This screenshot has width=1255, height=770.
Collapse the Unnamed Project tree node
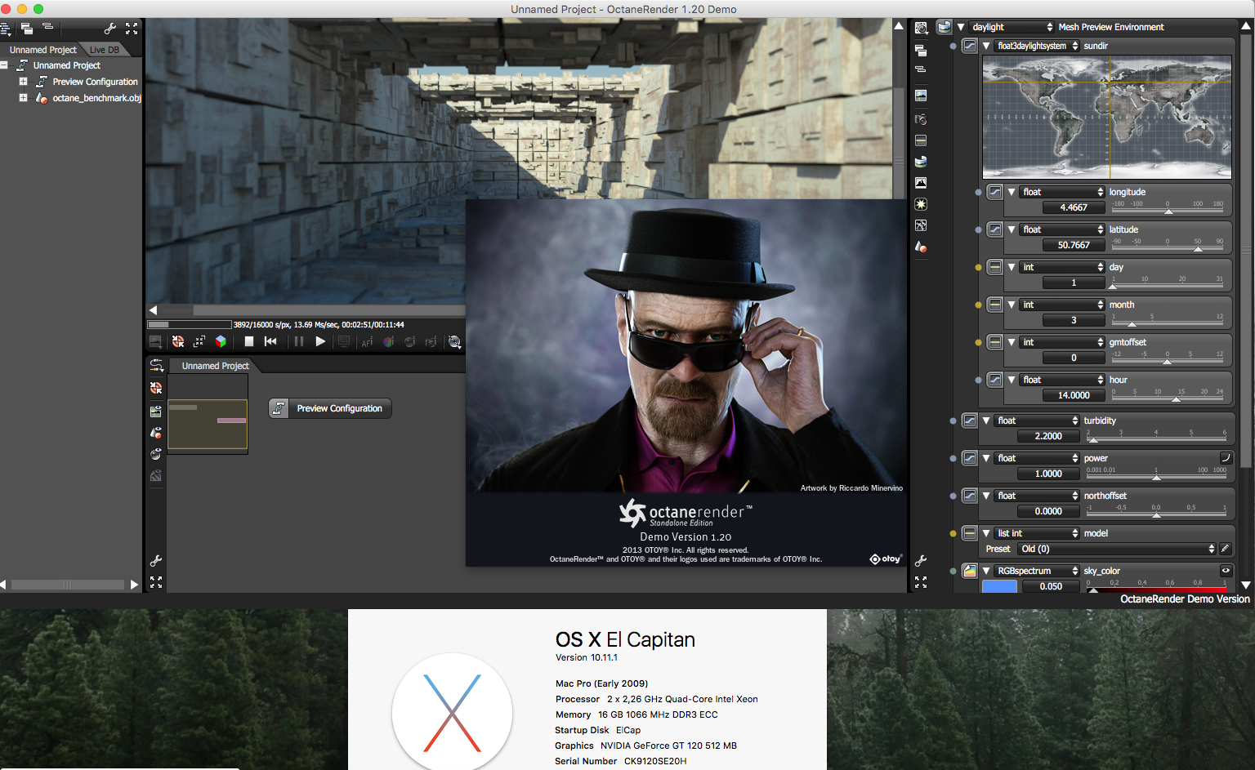pos(5,65)
